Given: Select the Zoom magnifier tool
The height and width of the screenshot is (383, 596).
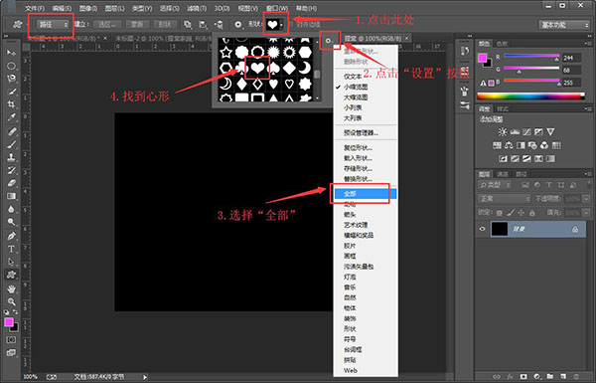Looking at the screenshot, I should pos(11,301).
